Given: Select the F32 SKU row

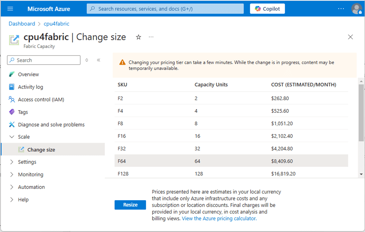Looking at the screenshot, I should tap(231, 149).
